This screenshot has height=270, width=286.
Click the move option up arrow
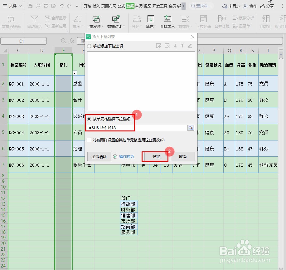tap(182, 46)
